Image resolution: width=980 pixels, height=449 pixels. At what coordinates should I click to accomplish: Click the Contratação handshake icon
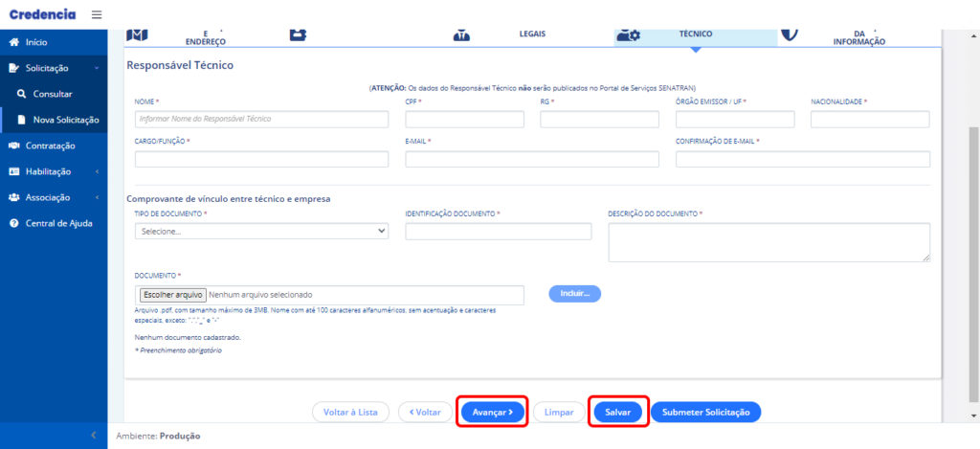tap(13, 146)
